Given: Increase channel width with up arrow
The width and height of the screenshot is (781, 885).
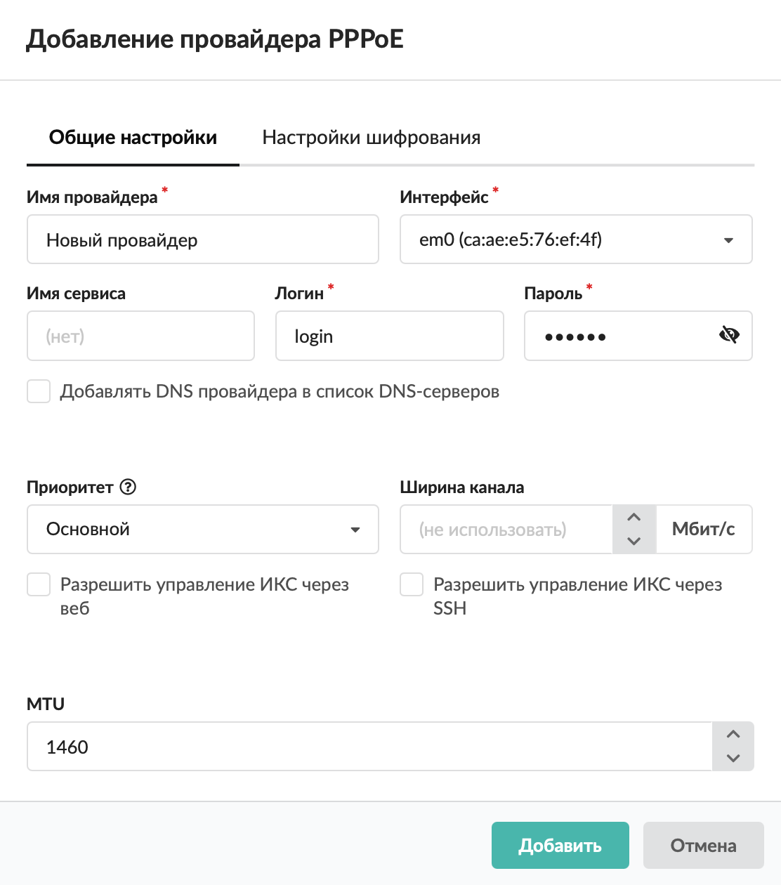Looking at the screenshot, I should [x=634, y=518].
